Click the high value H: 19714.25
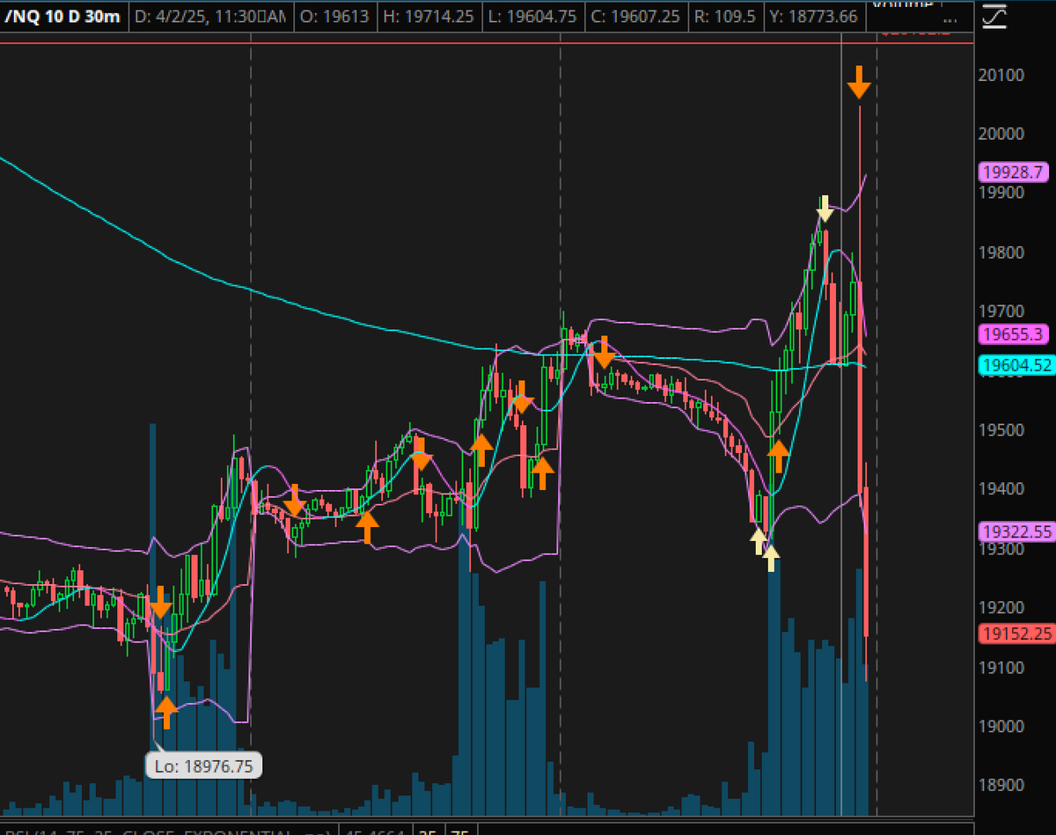 [430, 16]
